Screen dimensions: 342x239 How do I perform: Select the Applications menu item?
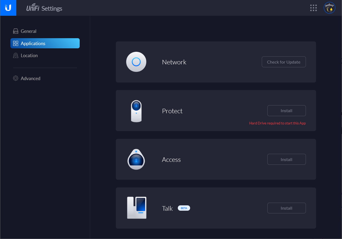coord(45,43)
